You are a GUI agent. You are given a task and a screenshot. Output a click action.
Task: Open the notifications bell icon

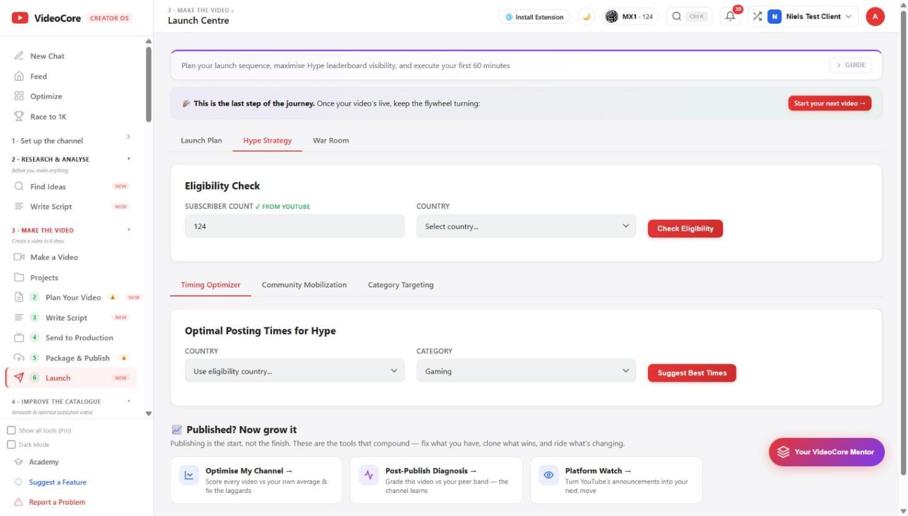pyautogui.click(x=730, y=17)
